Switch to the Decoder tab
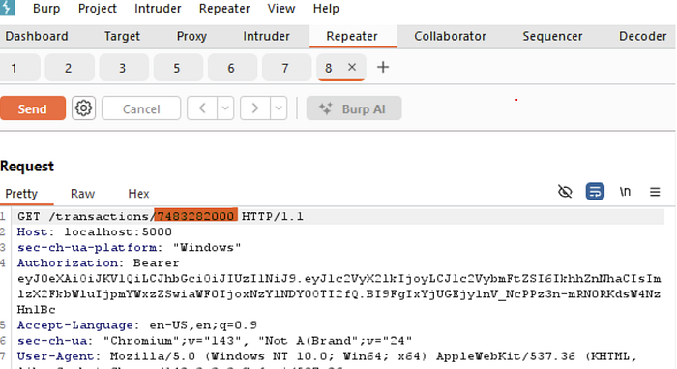677x369 pixels. [642, 36]
